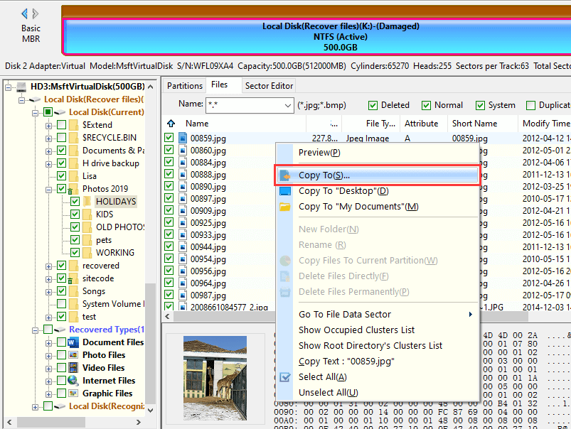571x429 pixels.
Task: Click the Internet Files globe icon
Action: [73, 381]
